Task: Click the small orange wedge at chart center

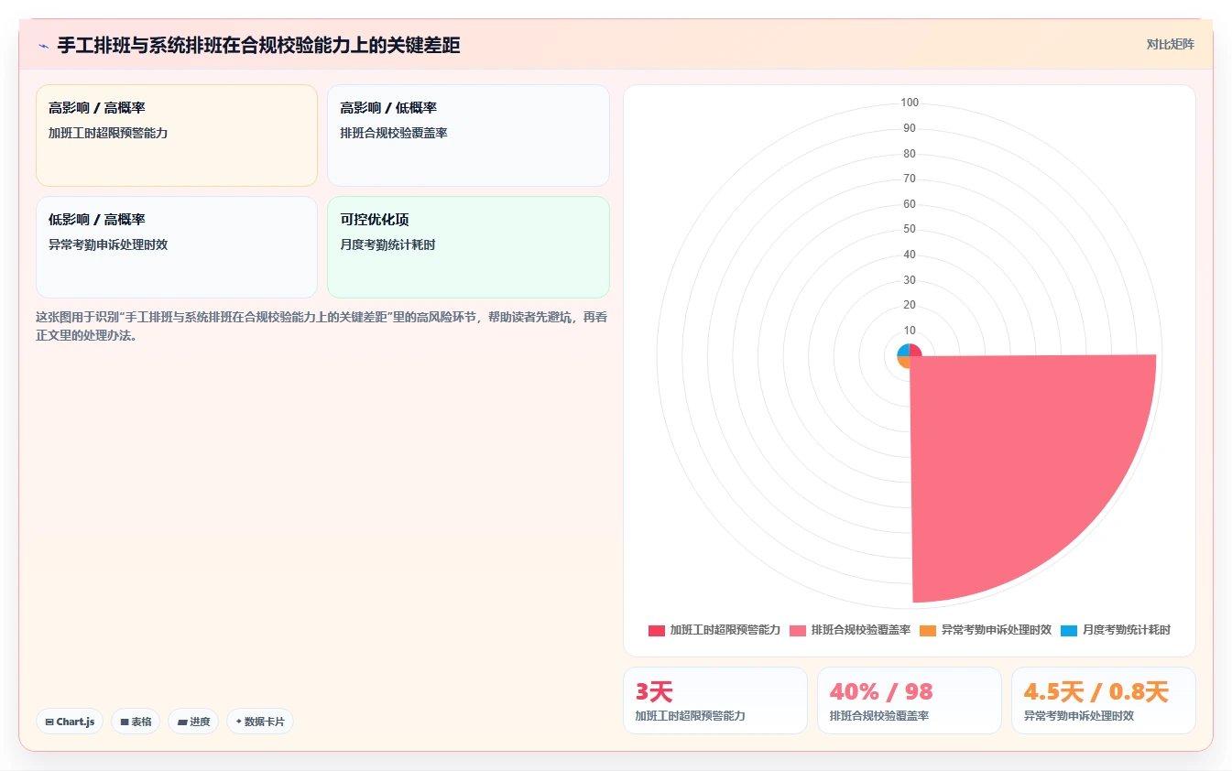Action: (x=904, y=361)
